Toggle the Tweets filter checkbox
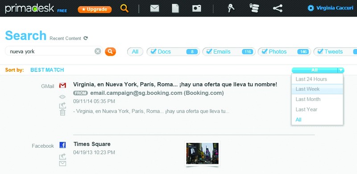Image resolution: width=357 pixels, height=174 pixels. [320, 52]
